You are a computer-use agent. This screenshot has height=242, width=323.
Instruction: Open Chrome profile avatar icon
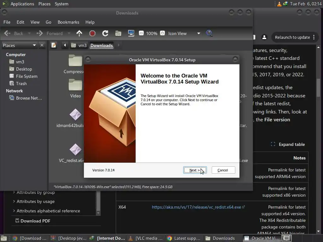[x=264, y=37]
